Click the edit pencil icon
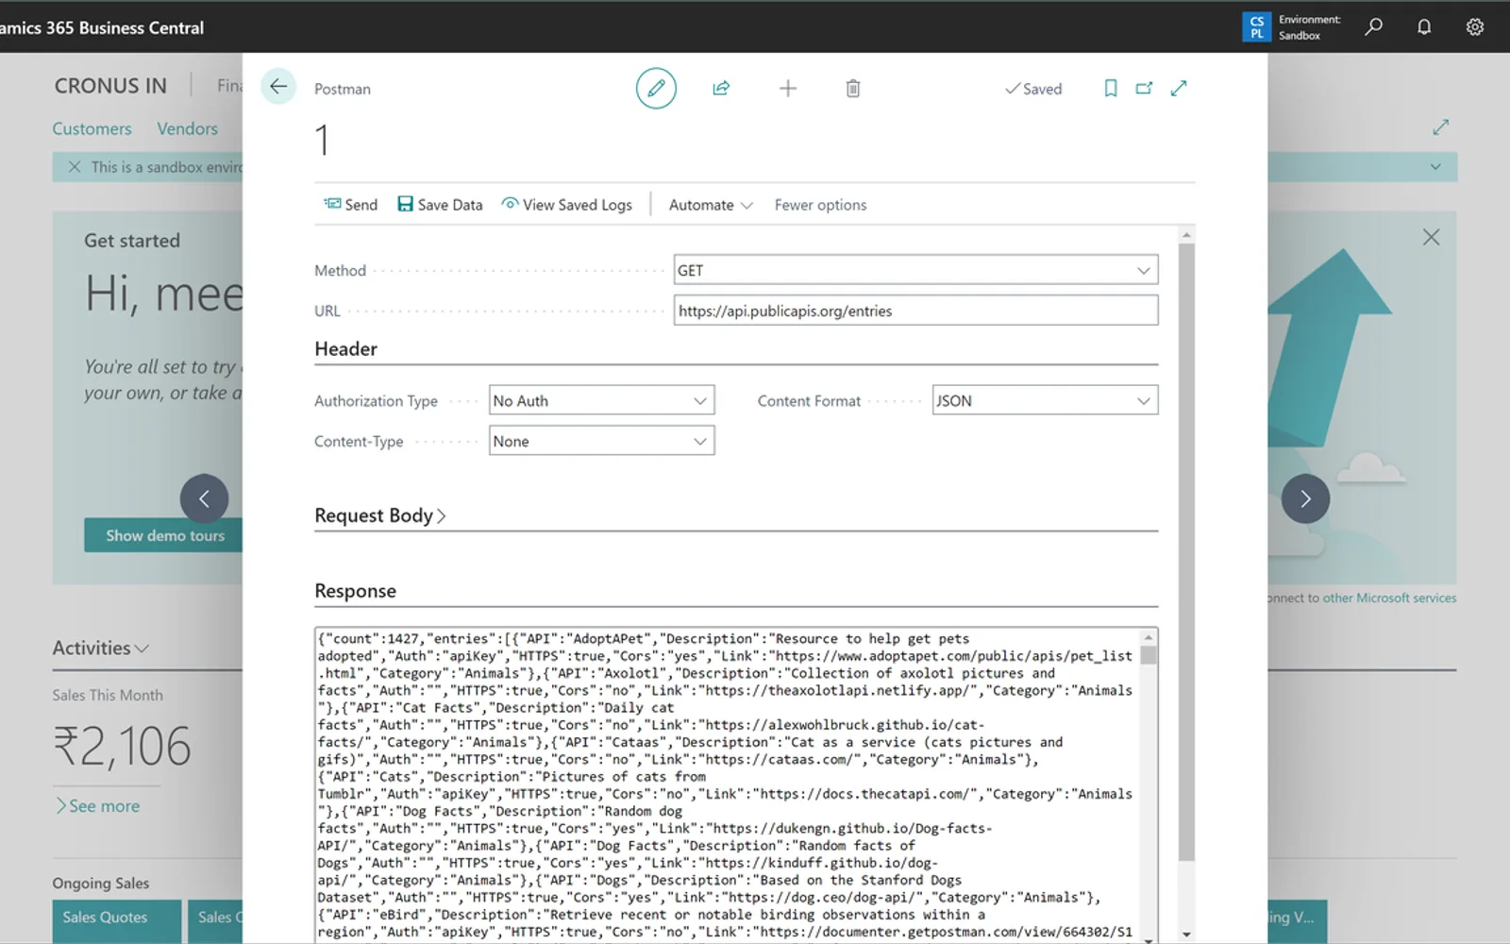The height and width of the screenshot is (944, 1510). [x=656, y=88]
